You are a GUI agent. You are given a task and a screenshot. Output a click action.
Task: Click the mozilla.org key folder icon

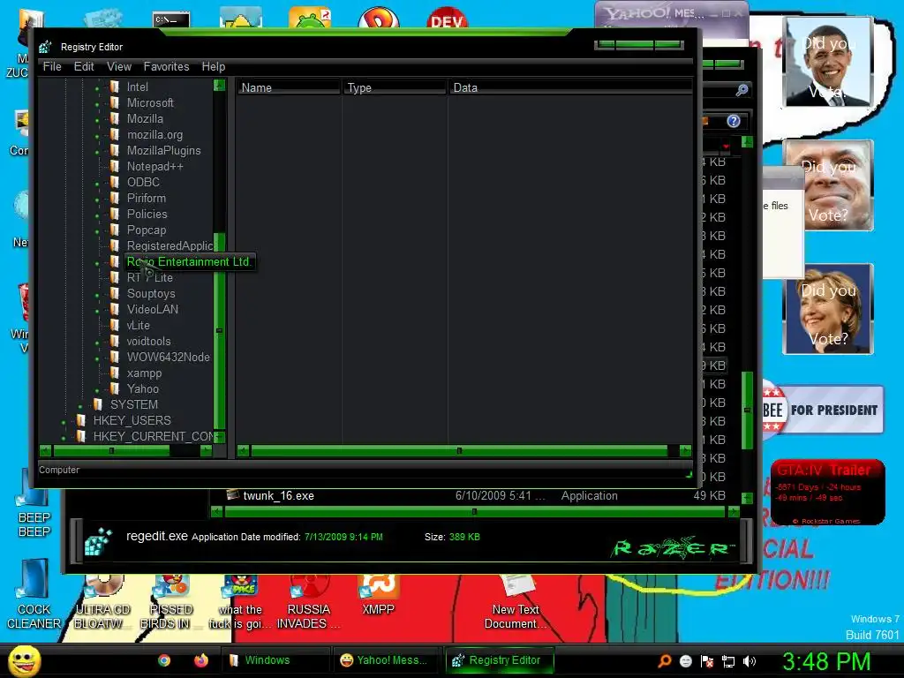pos(114,134)
